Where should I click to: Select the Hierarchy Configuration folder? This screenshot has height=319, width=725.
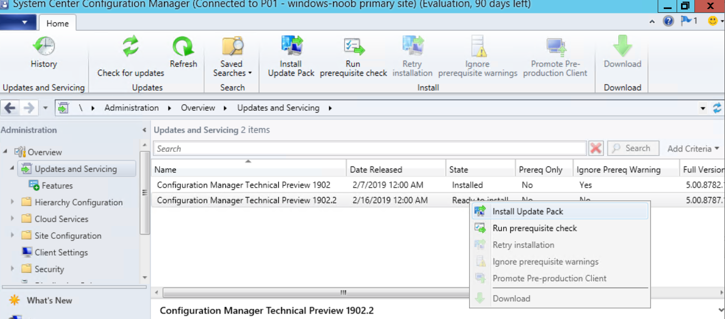78,202
